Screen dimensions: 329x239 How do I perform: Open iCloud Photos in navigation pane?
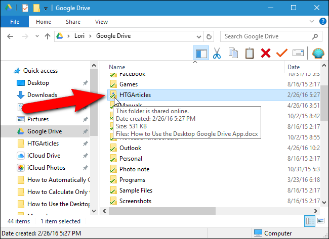(x=46, y=168)
